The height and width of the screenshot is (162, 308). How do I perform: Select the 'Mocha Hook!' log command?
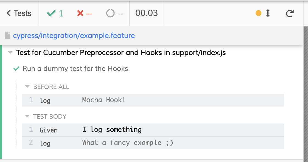[153, 100]
